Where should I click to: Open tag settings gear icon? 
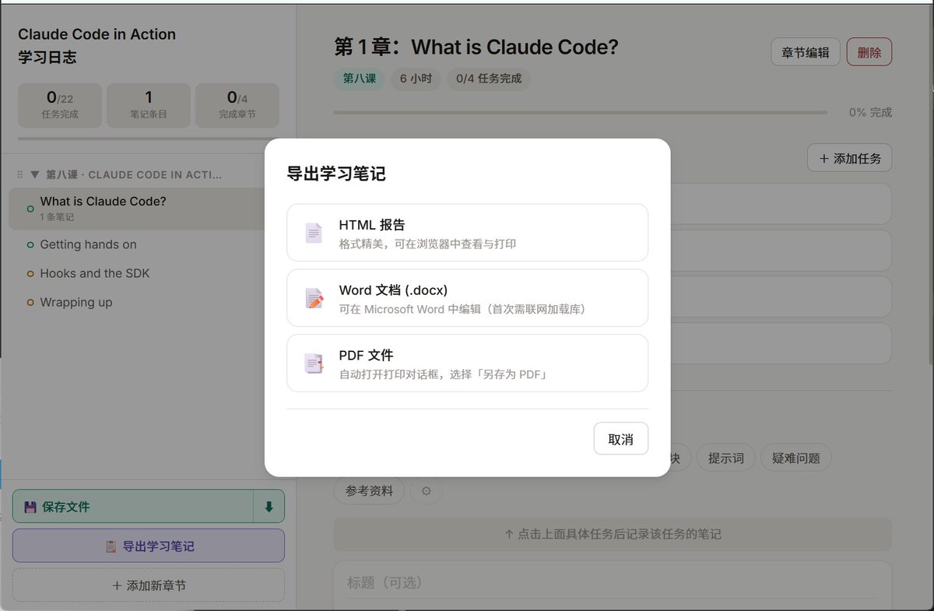[x=427, y=491]
